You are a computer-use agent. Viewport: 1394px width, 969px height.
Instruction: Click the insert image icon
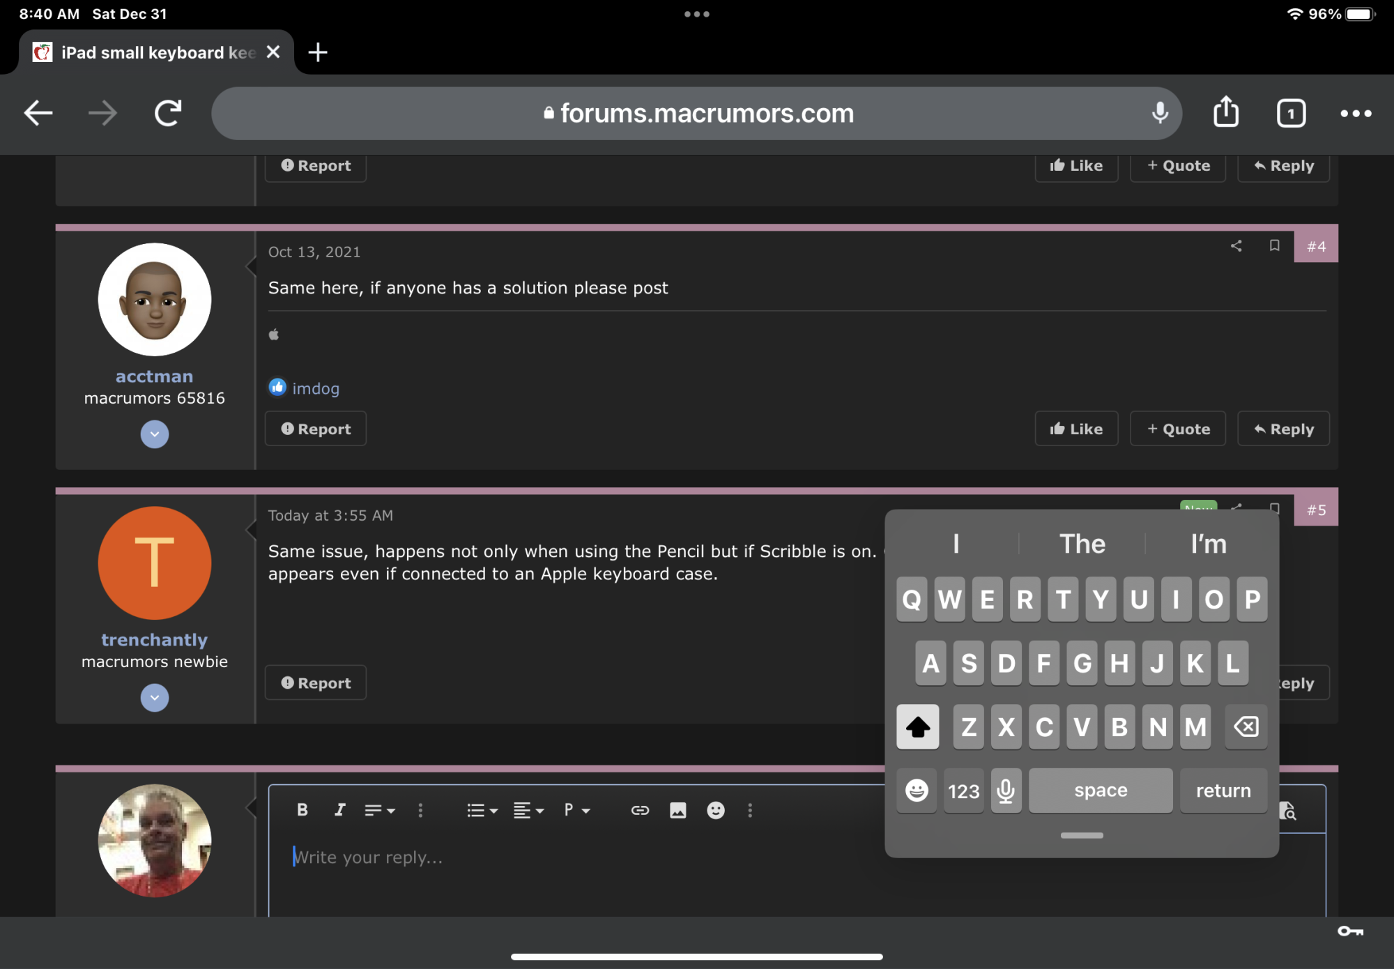tap(677, 810)
